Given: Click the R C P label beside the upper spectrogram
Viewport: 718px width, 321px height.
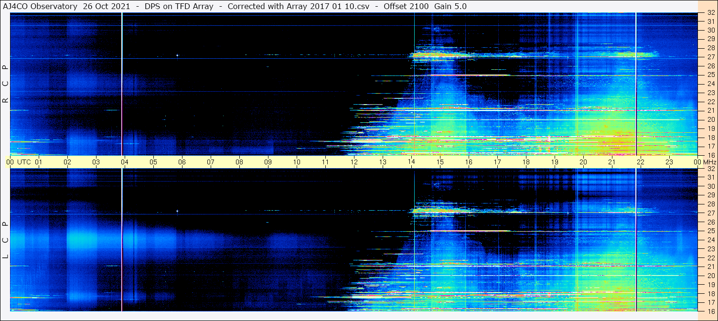Looking at the screenshot, I should click(5, 84).
